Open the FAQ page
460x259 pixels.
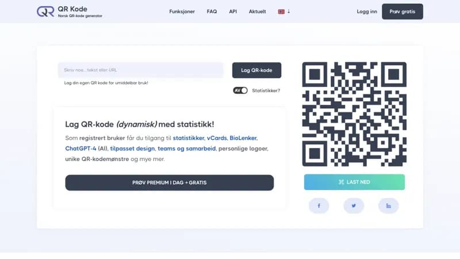212,12
